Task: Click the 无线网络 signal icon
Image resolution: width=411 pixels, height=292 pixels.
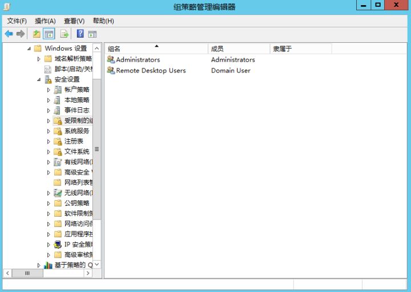Action: [x=58, y=193]
